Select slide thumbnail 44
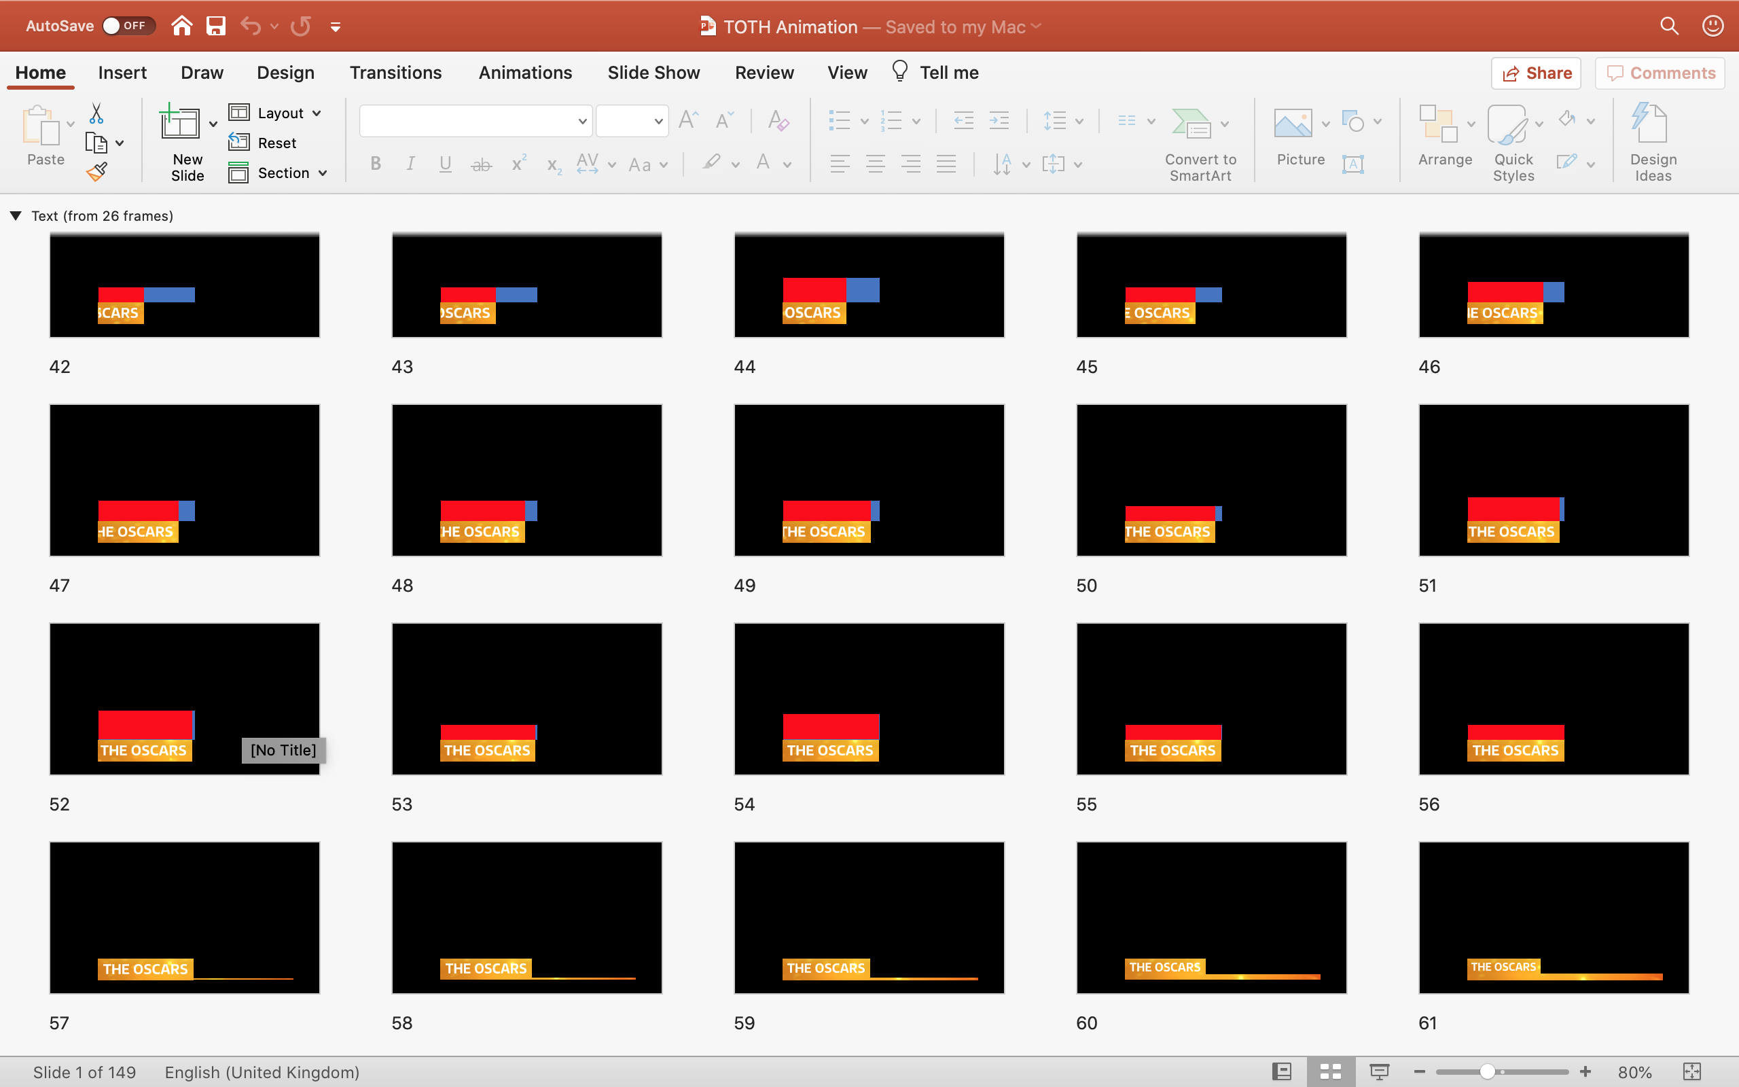 tap(869, 285)
